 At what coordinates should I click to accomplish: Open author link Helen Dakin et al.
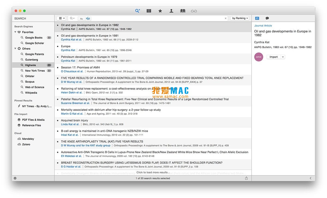[x=72, y=92]
